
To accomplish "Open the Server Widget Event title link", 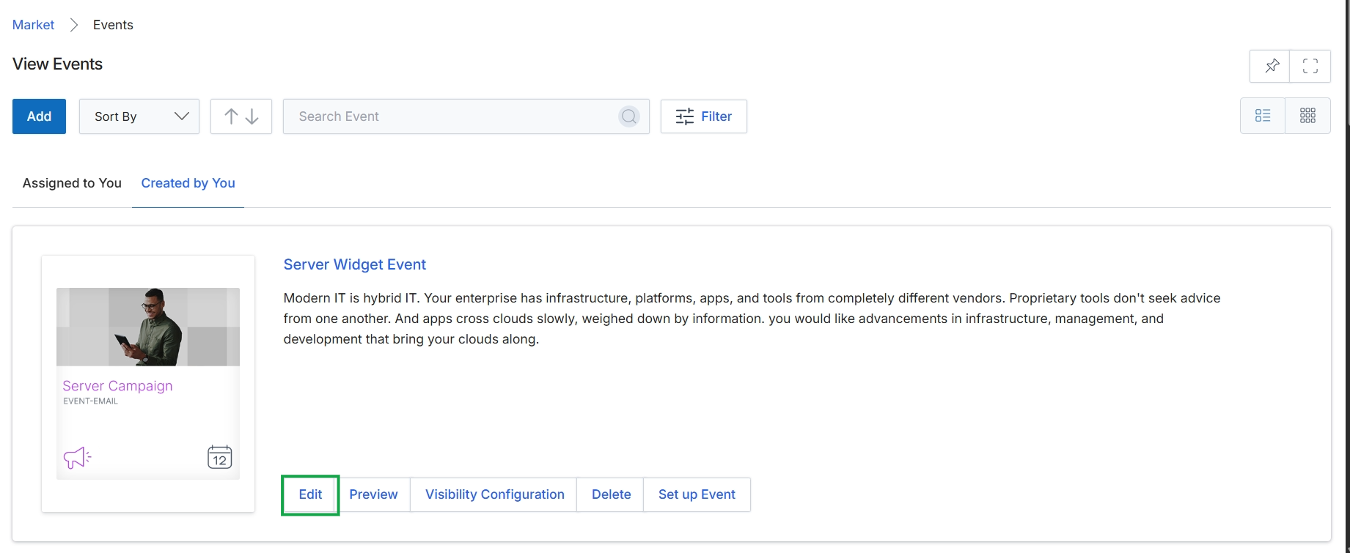I will coord(355,264).
